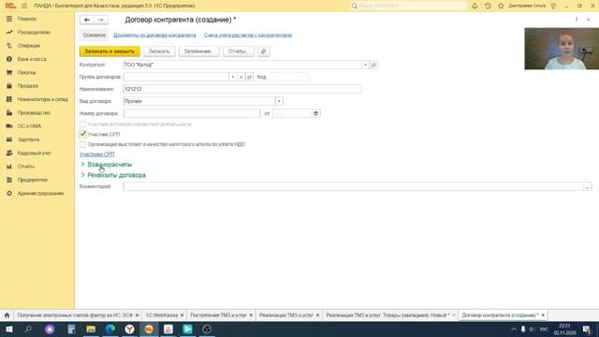This screenshot has height=337, width=599.
Task: Click the Администрирование gear icon
Action: [9, 194]
